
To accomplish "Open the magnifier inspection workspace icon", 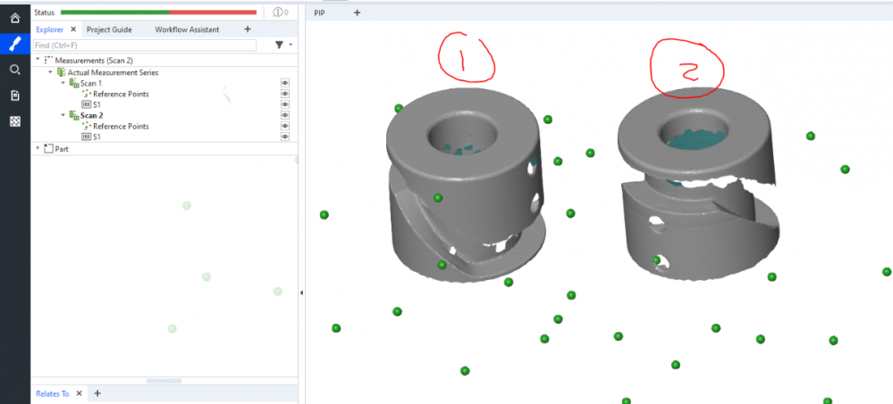I will coord(14,70).
